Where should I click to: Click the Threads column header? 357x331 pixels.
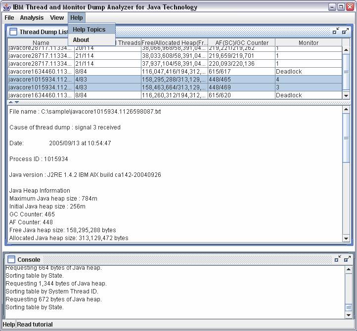(x=129, y=42)
